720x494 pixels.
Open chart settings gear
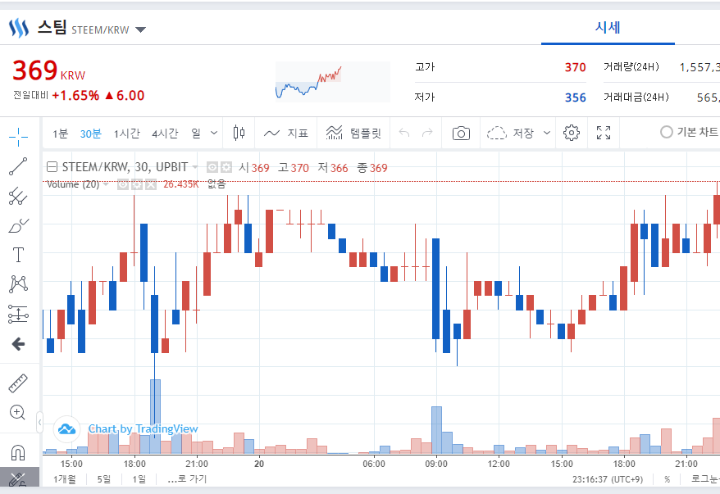pos(572,133)
